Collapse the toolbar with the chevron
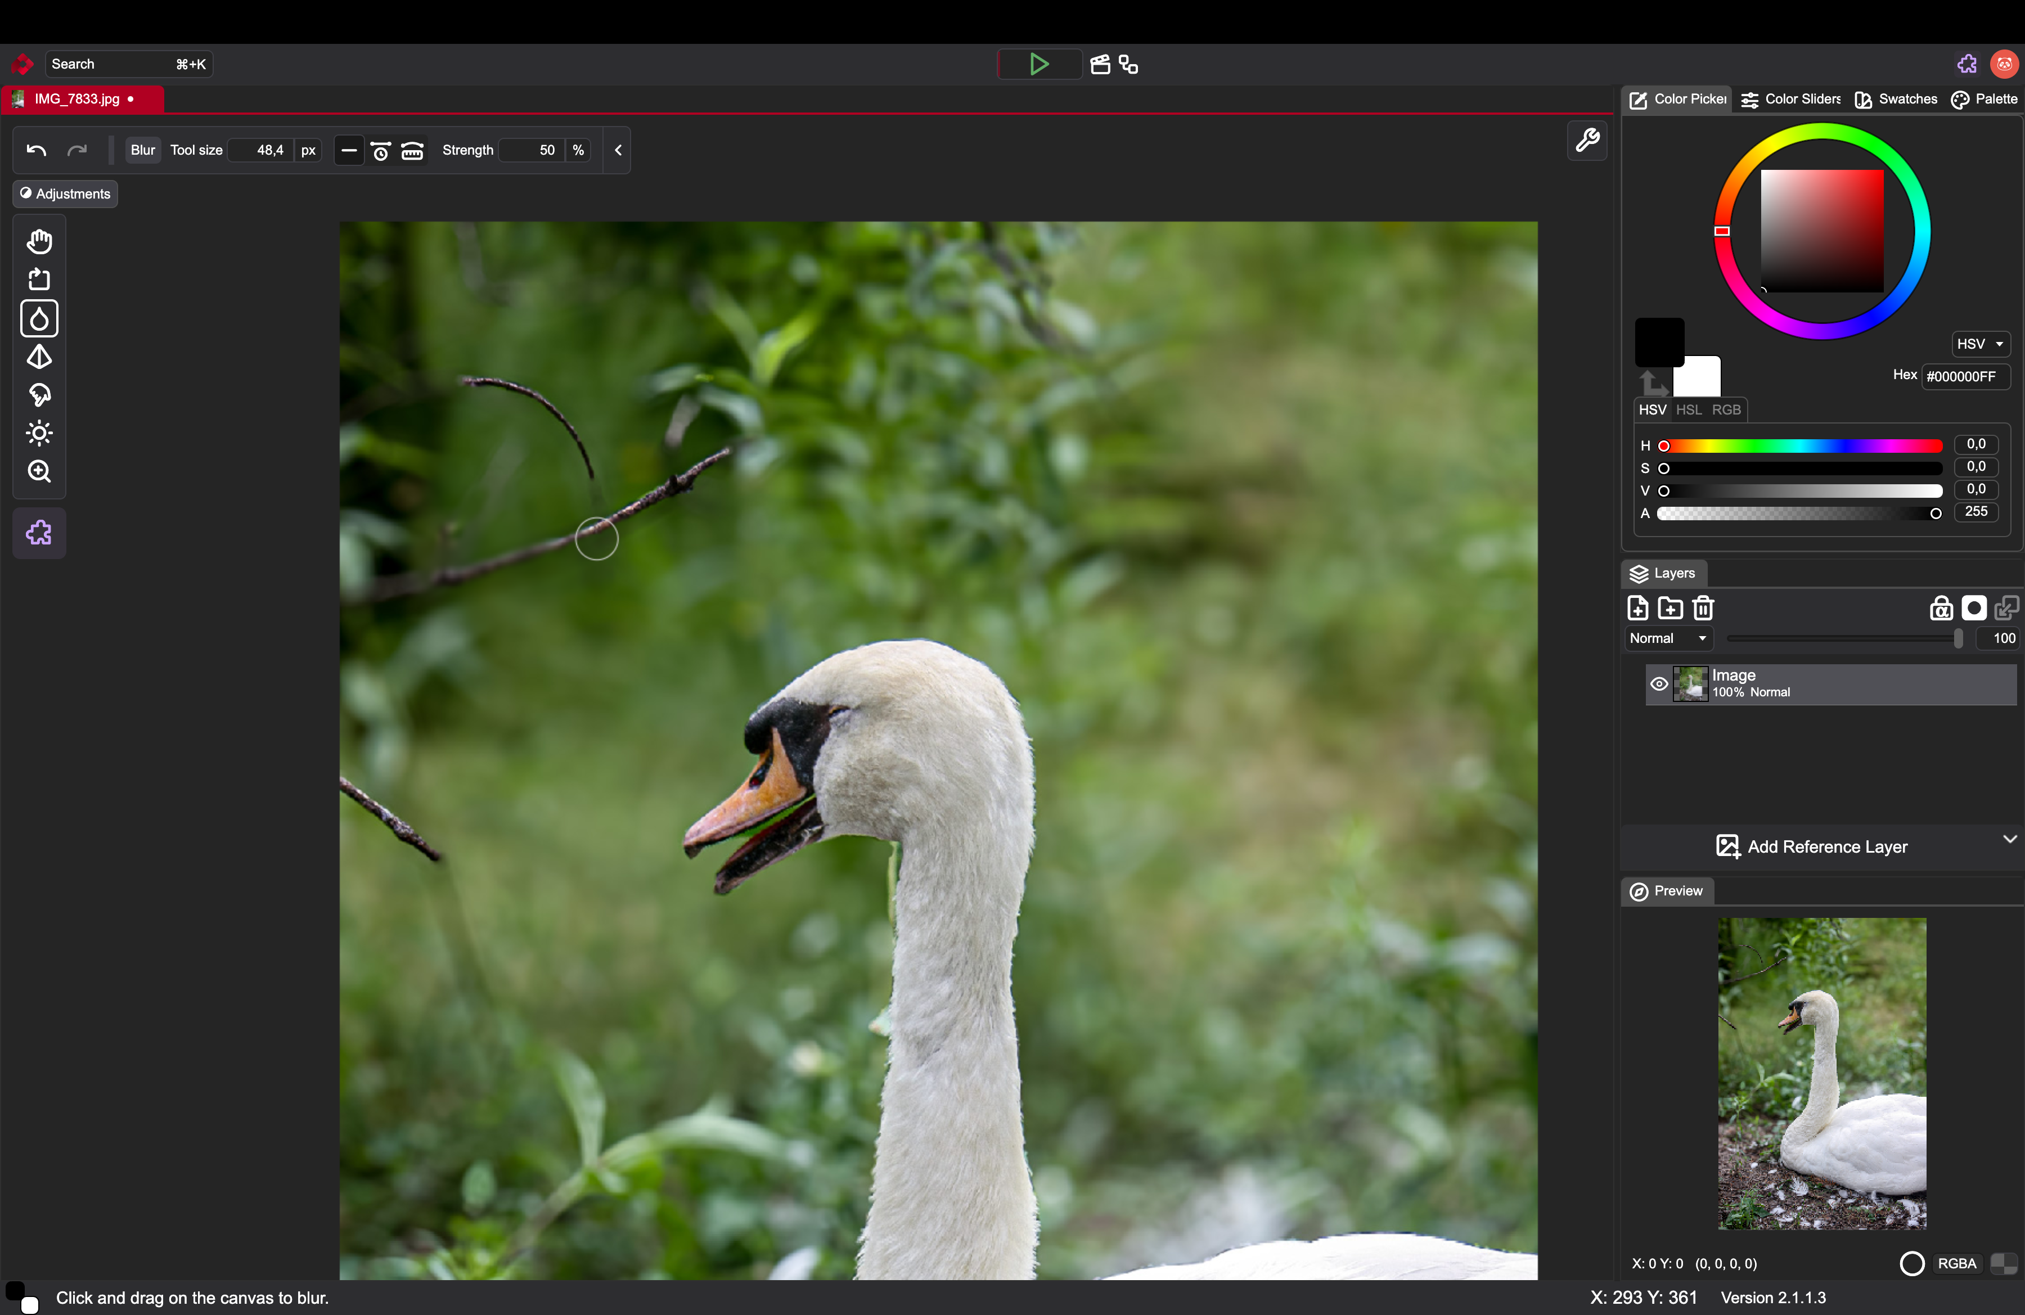The image size is (2025, 1315). (x=619, y=151)
